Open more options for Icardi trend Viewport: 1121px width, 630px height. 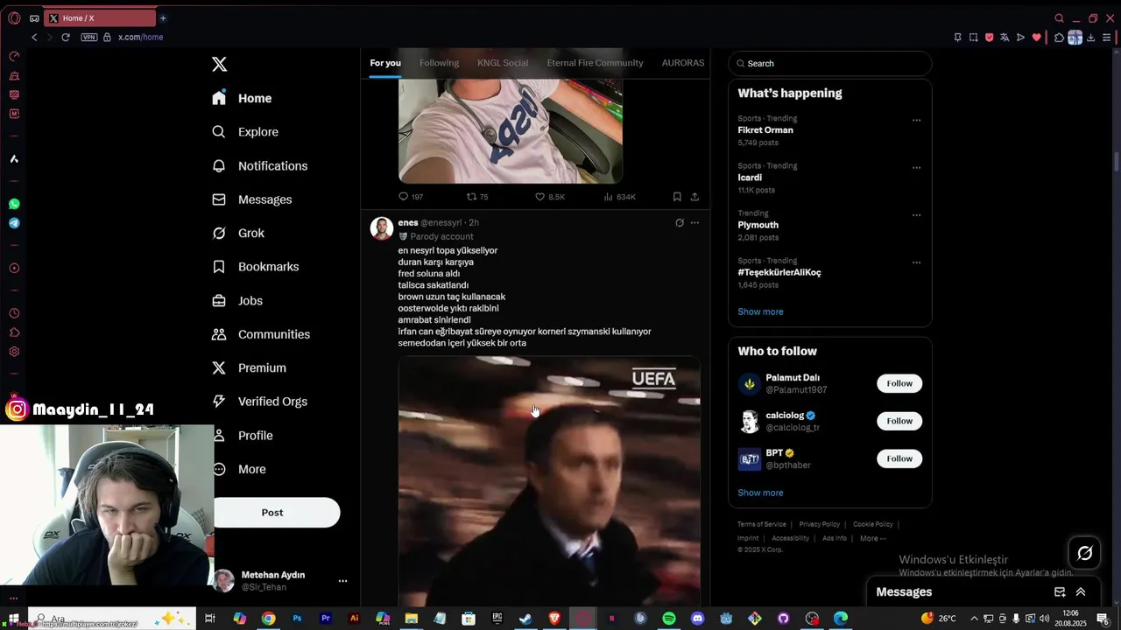click(x=916, y=167)
